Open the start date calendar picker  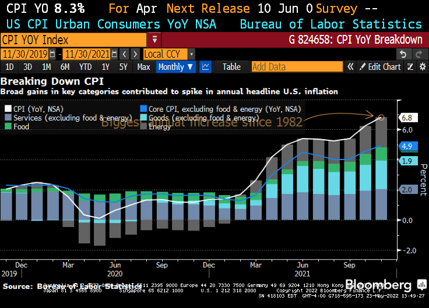[x=53, y=54]
